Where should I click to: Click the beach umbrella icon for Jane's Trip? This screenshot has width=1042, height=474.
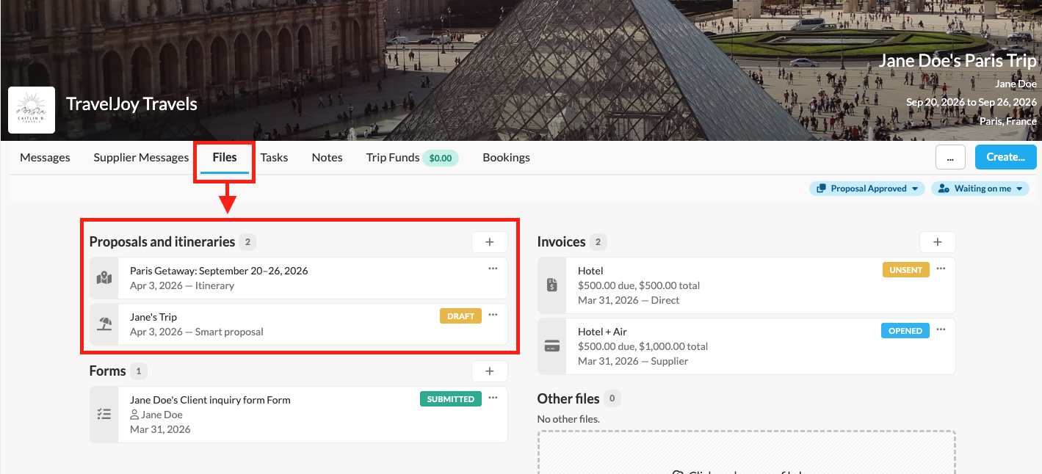(104, 324)
